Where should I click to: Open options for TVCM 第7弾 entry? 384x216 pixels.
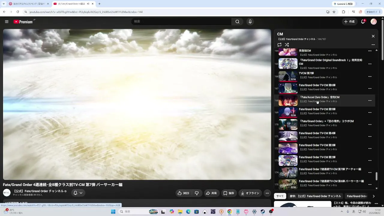pos(370,76)
